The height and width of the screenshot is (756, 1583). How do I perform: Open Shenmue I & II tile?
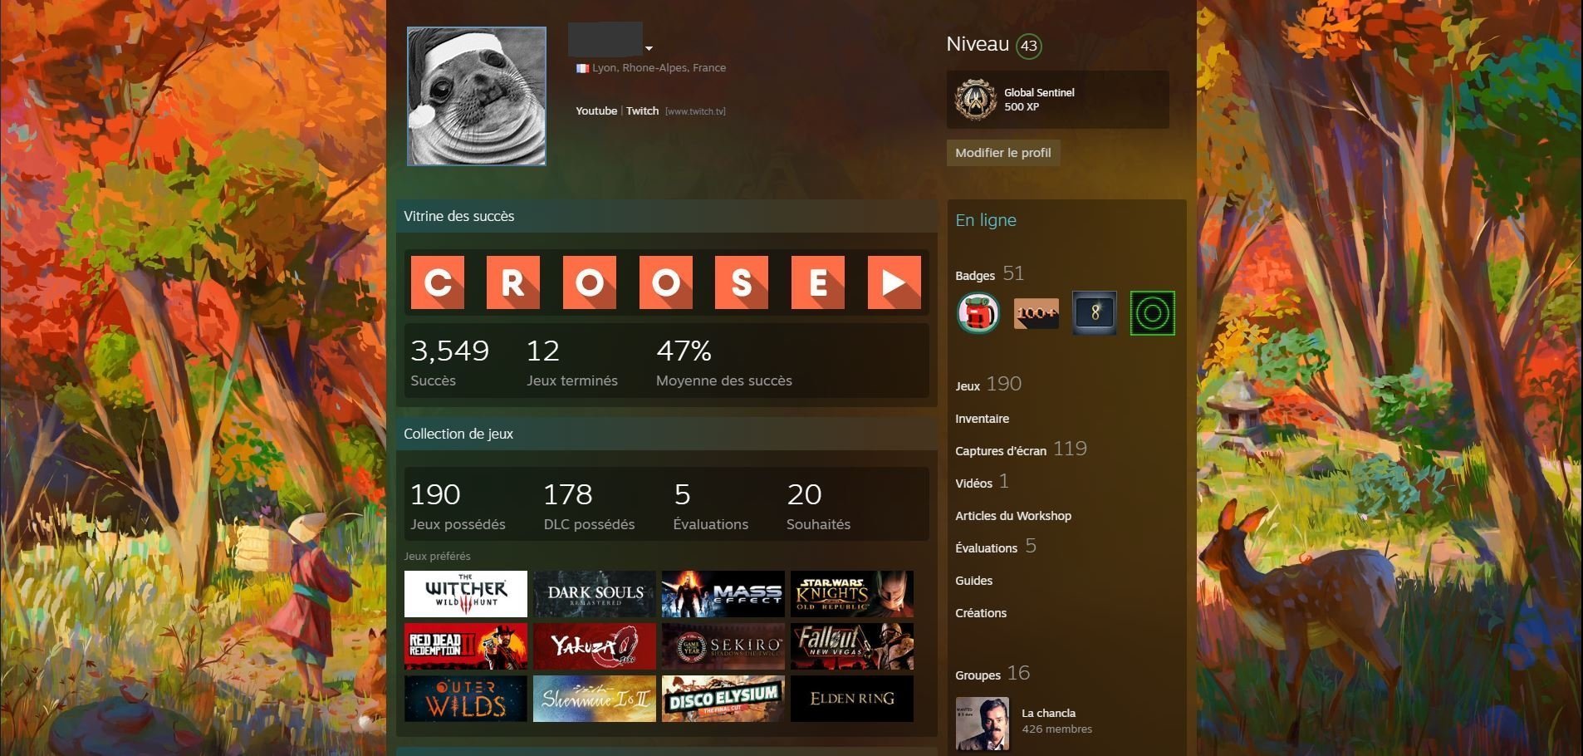coord(595,699)
